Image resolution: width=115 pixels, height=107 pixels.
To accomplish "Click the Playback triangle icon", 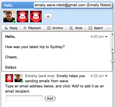I will point(25,28).
